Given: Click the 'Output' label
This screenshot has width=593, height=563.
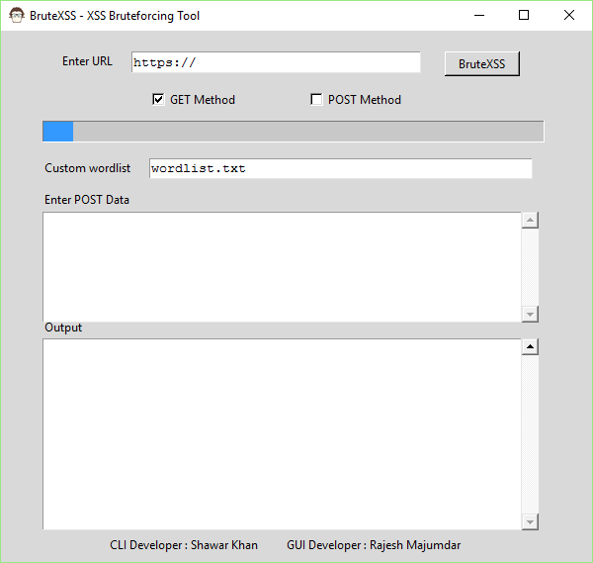Looking at the screenshot, I should 63,328.
